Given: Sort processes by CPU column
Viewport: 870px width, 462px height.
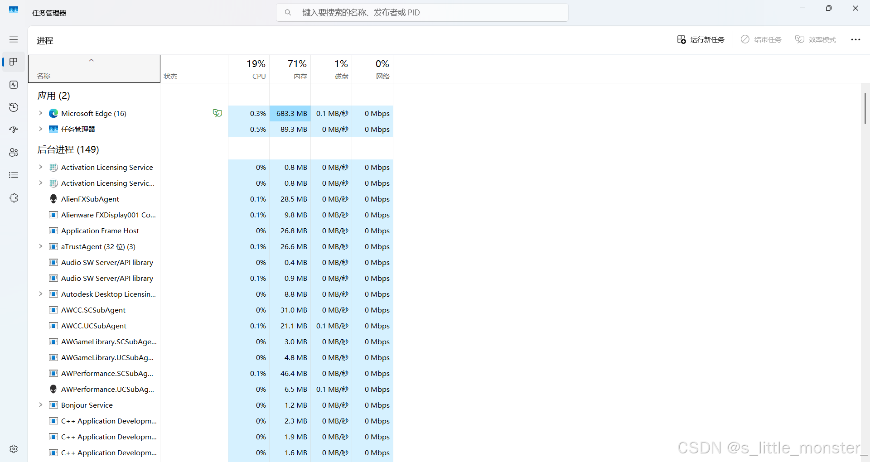Looking at the screenshot, I should point(249,69).
